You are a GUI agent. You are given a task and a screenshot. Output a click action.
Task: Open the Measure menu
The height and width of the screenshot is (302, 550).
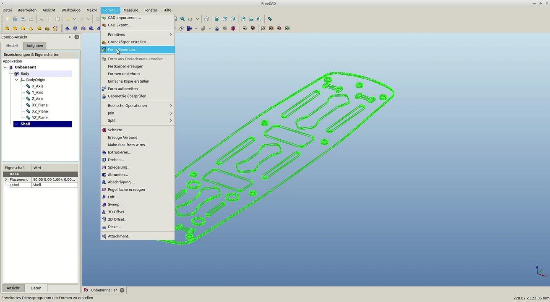pos(131,10)
